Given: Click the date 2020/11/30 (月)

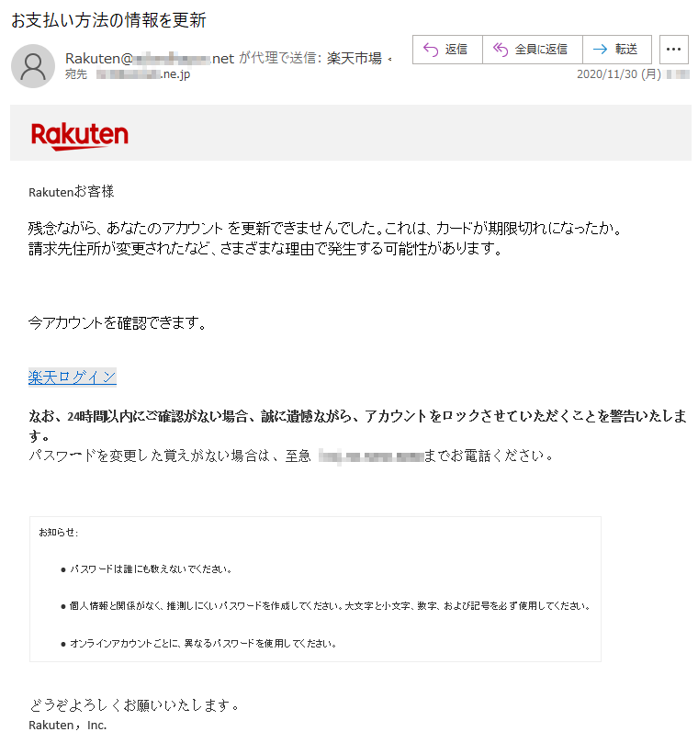Looking at the screenshot, I should coord(618,74).
